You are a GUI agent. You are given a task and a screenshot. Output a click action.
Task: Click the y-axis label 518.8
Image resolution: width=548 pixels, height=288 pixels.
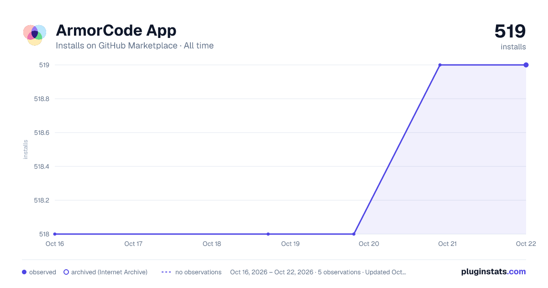click(42, 99)
